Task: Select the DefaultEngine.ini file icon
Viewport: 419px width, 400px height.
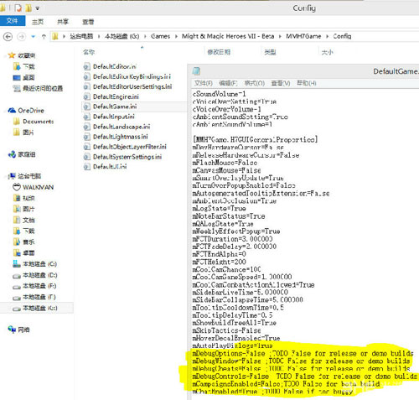Action: pyautogui.click(x=87, y=96)
